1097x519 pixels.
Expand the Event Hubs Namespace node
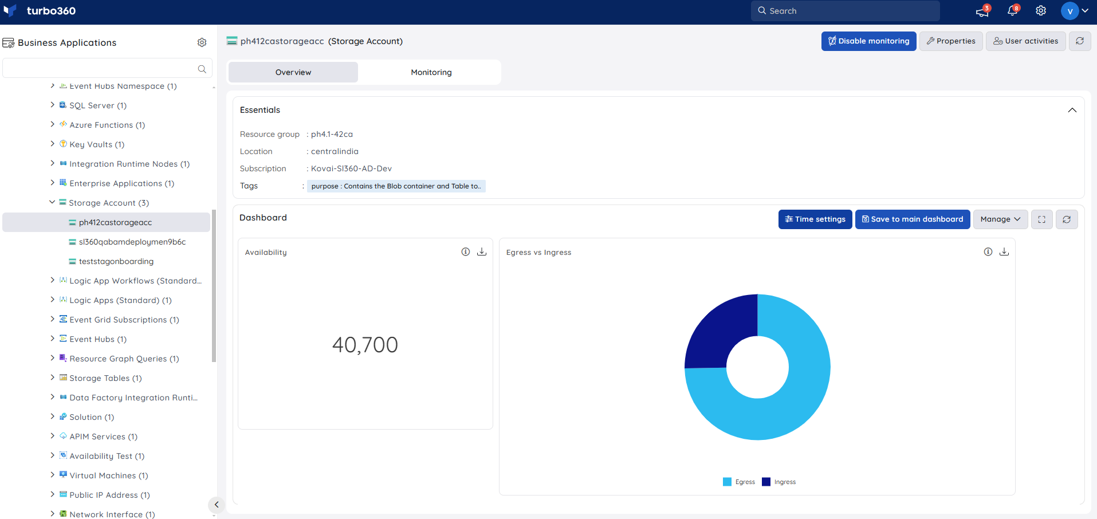(x=53, y=86)
